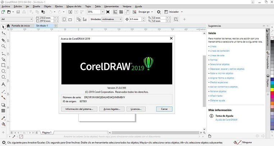Pick the Parallel Dimension tool
Viewport: 274px width, 146px height.
coord(3,92)
